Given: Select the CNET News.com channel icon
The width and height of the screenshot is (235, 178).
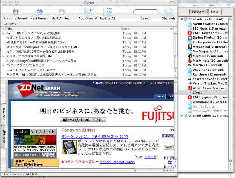Looking at the screenshot, I should pos(190,33).
